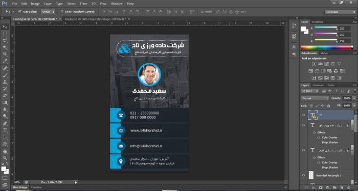This screenshot has width=358, height=191.
Task: Select the Brush tool
Action: (x=5, y=75)
